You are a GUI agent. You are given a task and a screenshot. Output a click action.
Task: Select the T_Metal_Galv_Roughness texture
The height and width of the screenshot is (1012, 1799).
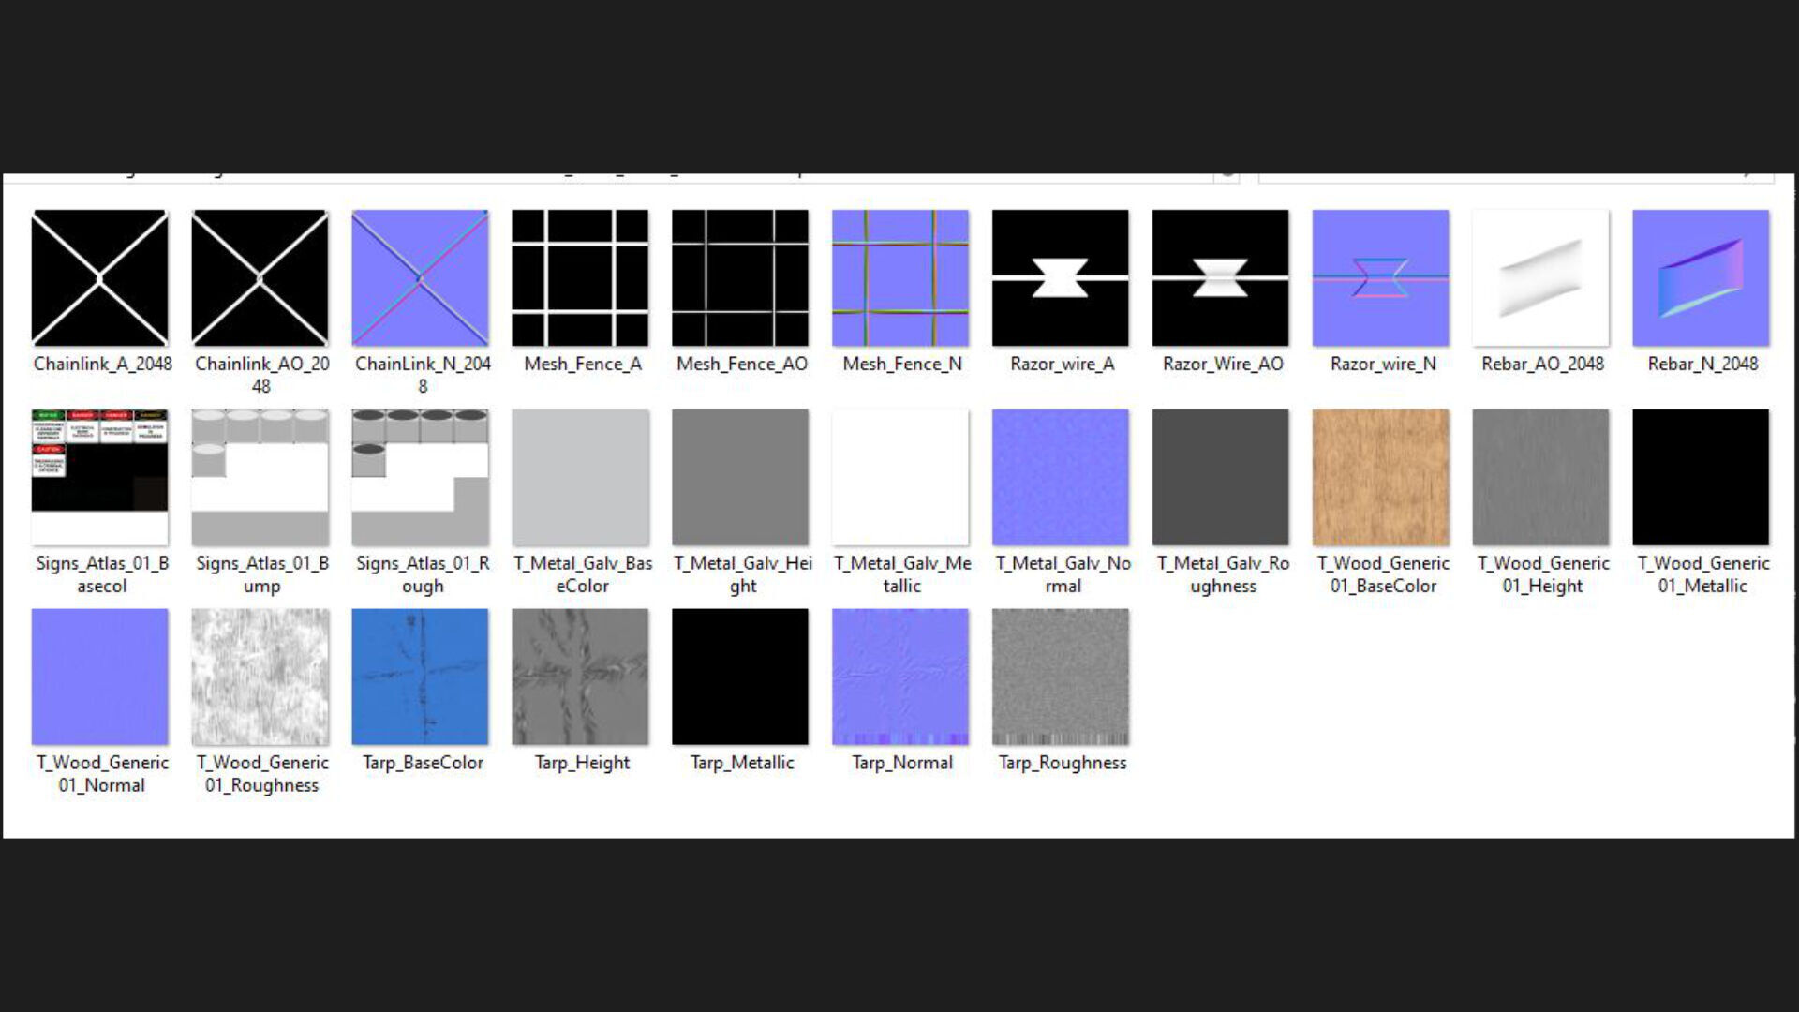(1220, 477)
